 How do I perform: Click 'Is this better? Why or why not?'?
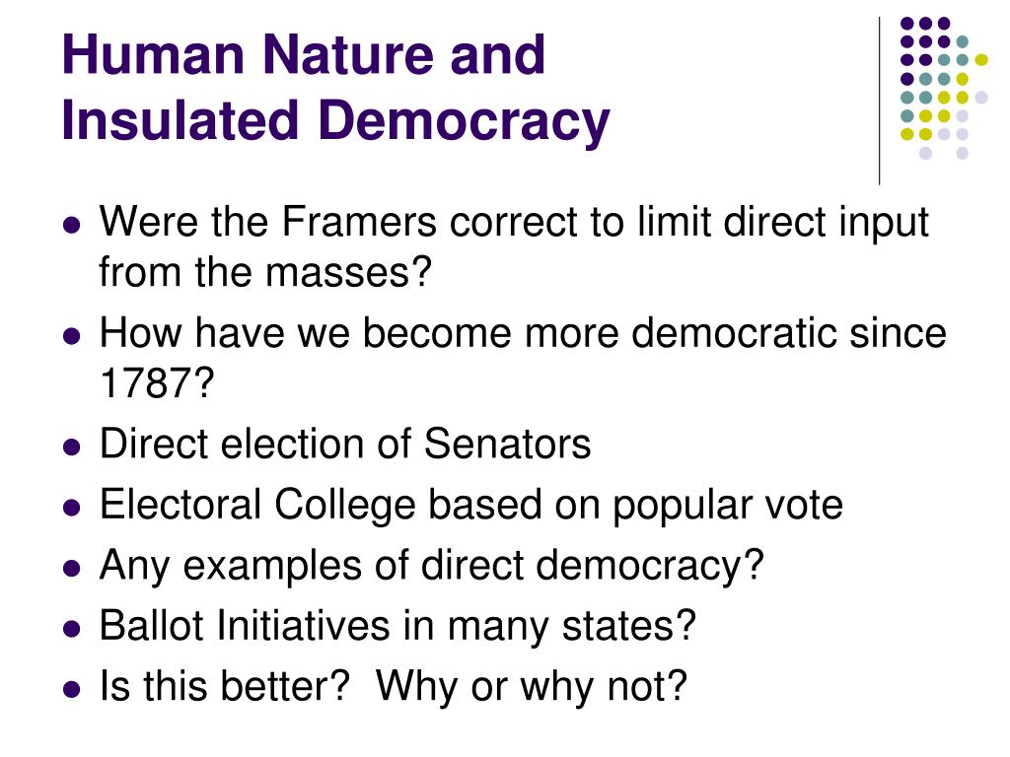(394, 687)
